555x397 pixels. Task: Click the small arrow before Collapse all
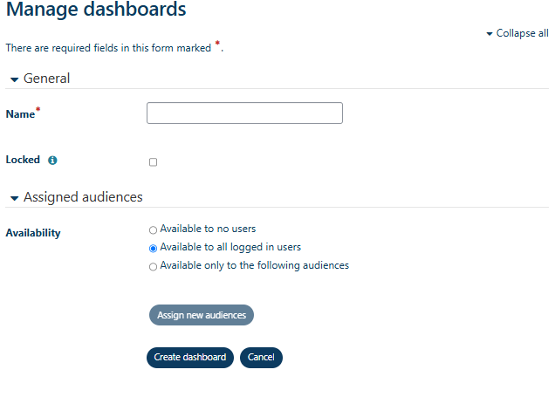click(x=490, y=34)
